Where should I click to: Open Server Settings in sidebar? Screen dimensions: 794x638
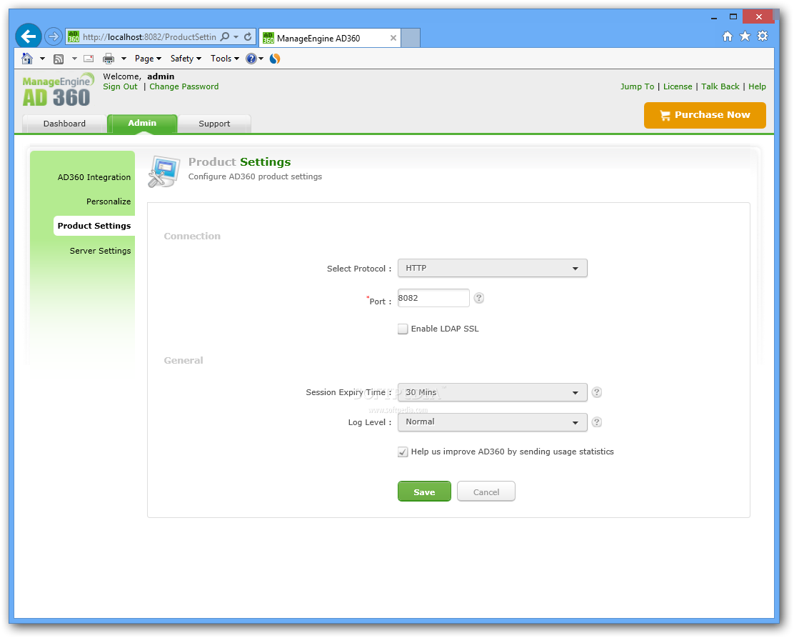click(100, 251)
